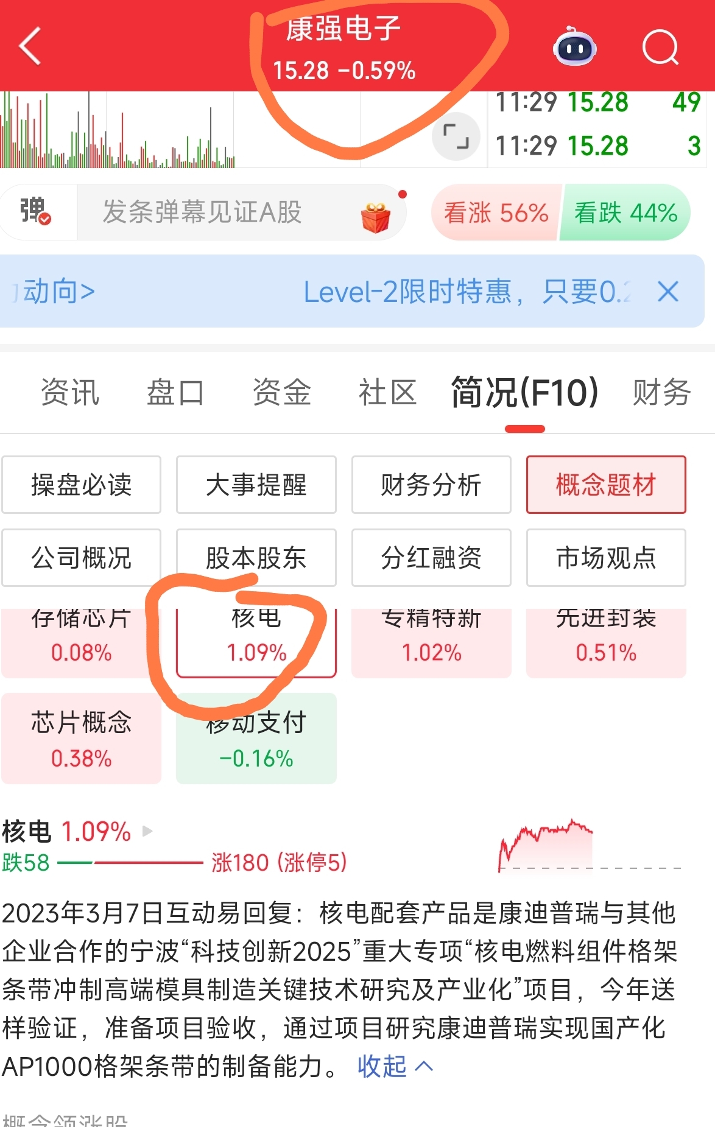Close the Level-2 promotion banner
The height and width of the screenshot is (1127, 715).
click(668, 291)
